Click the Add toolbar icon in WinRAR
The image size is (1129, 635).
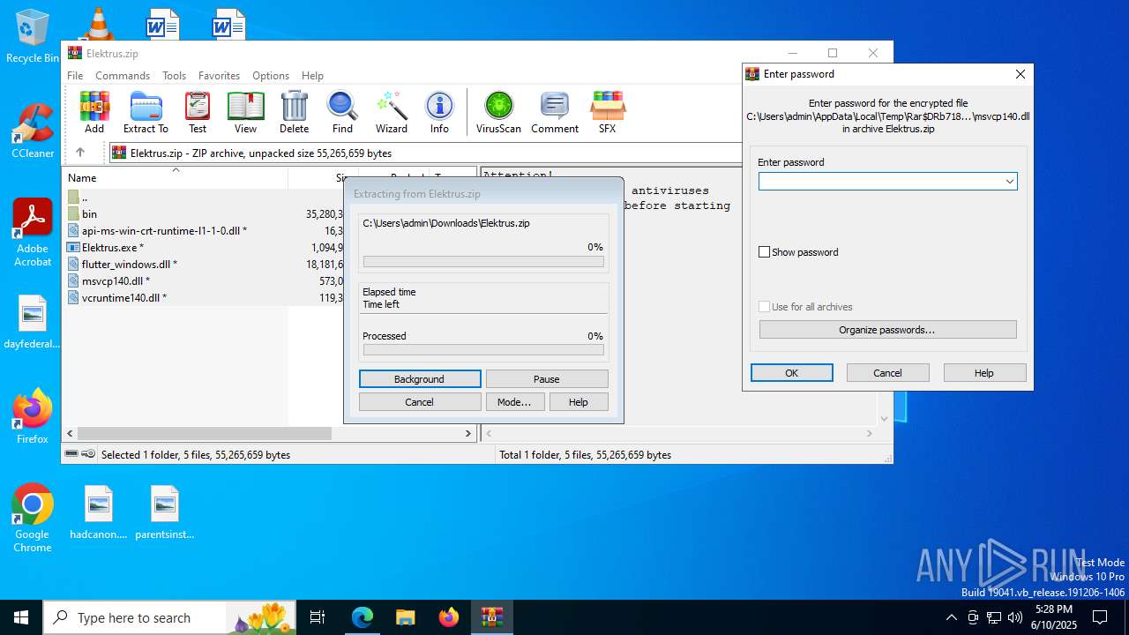click(x=94, y=112)
